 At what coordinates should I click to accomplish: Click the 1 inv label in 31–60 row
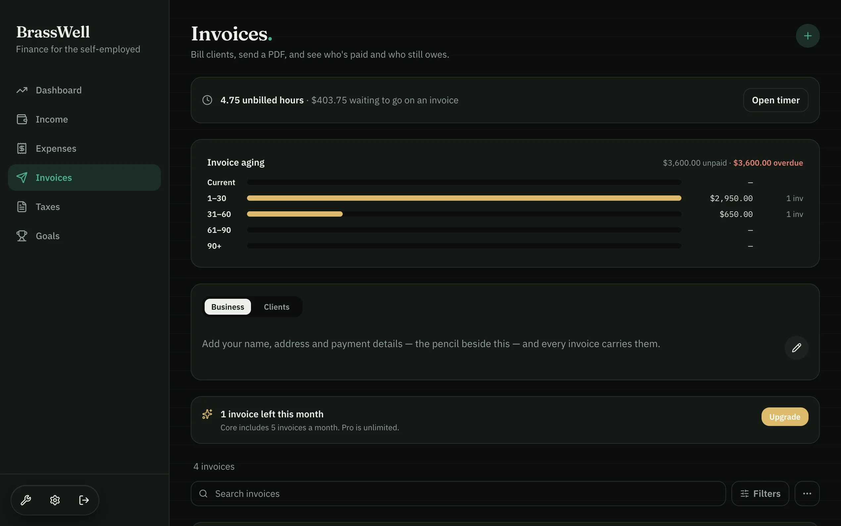pos(794,214)
